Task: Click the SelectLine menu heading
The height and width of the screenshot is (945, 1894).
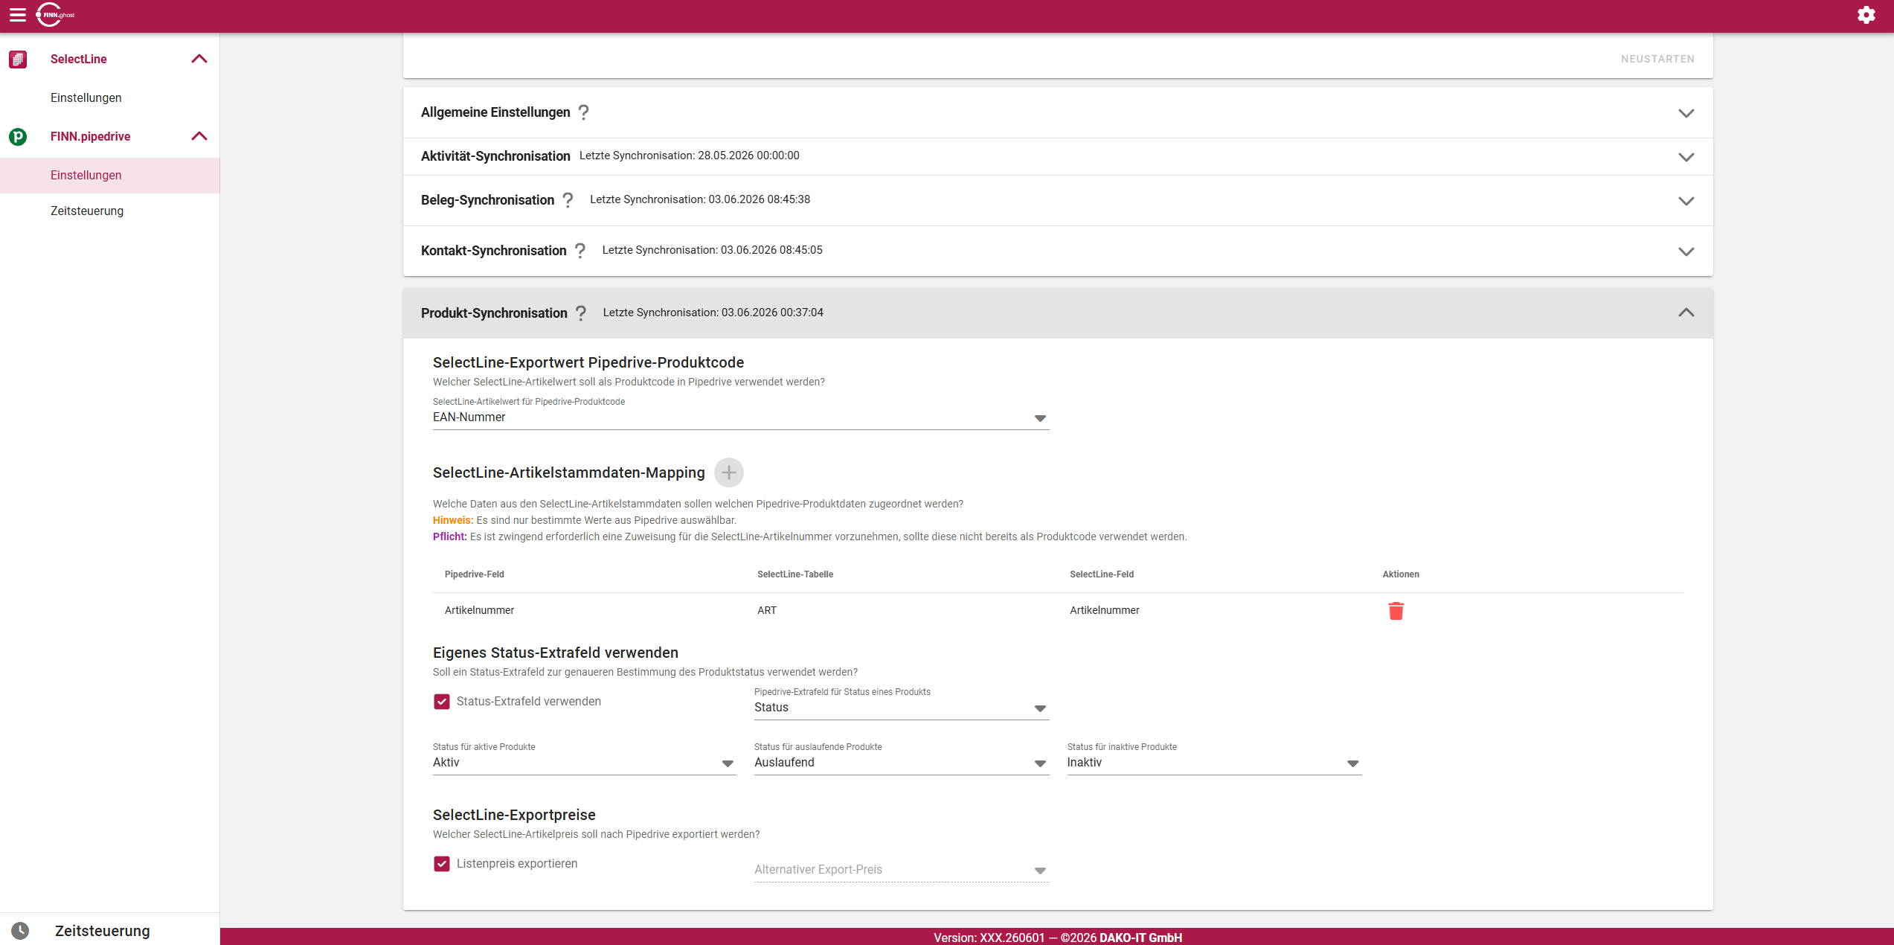Action: [x=79, y=60]
